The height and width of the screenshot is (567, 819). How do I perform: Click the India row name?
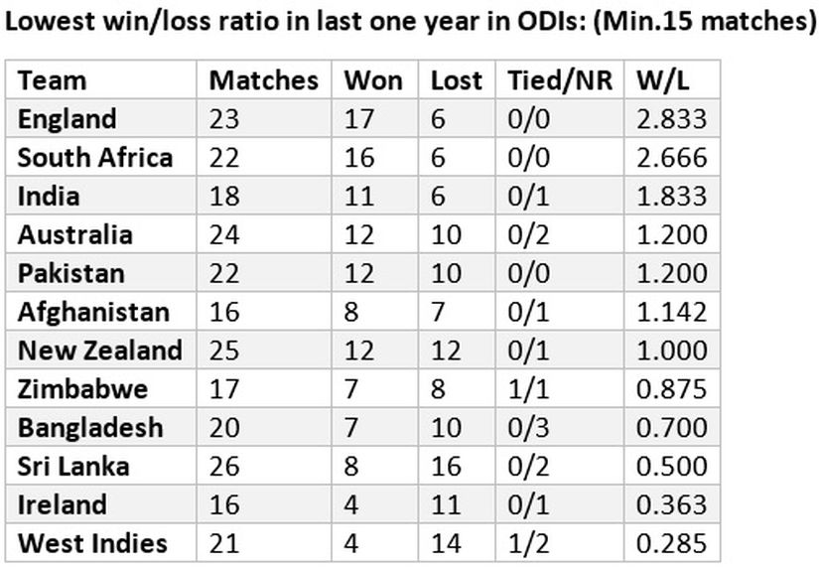click(49, 197)
